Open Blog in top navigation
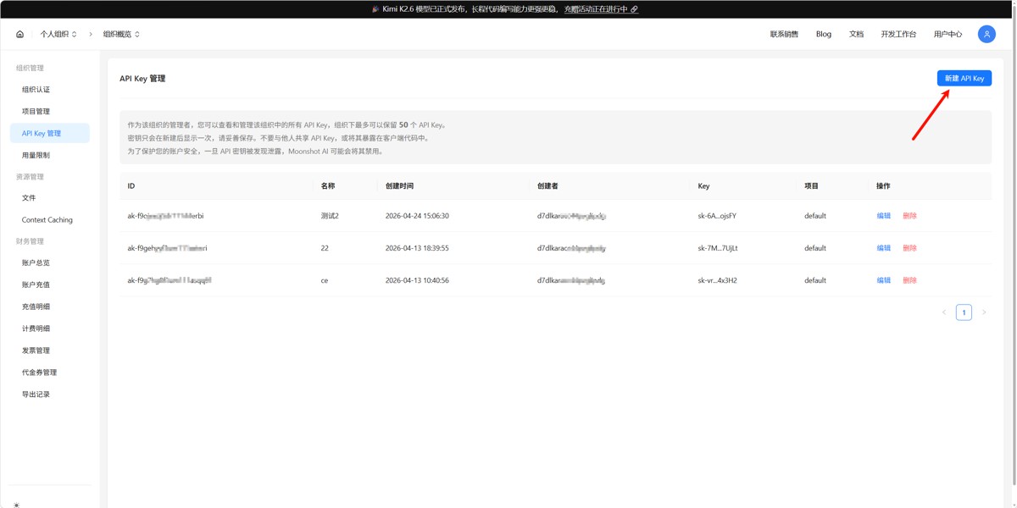Viewport: 1017px width, 508px height. pos(824,35)
